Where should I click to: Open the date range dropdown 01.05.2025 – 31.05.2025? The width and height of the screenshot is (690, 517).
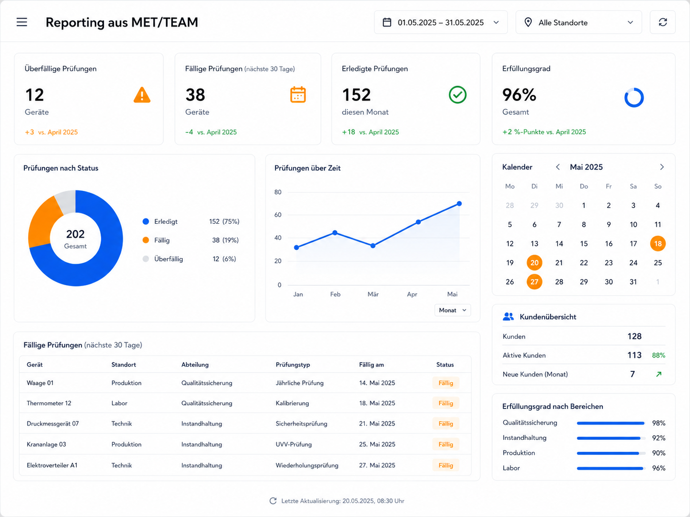441,22
